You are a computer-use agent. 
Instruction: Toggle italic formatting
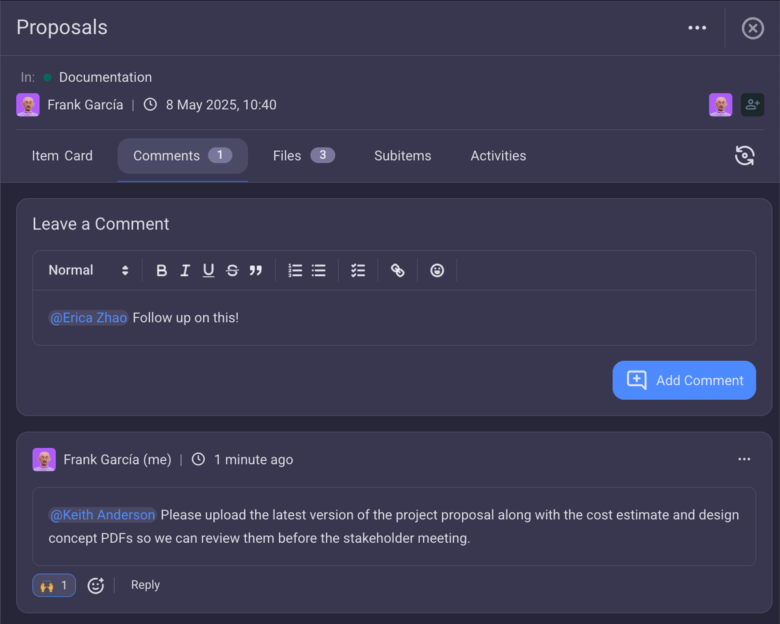pos(185,270)
